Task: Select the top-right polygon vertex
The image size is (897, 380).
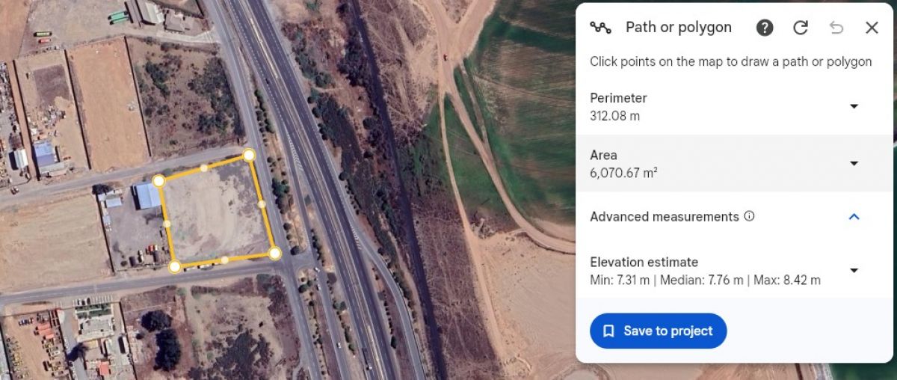Action: pyautogui.click(x=249, y=155)
